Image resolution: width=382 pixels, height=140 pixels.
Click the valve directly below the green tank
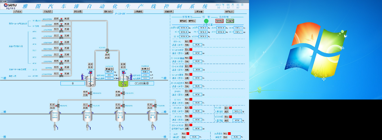point(123,93)
